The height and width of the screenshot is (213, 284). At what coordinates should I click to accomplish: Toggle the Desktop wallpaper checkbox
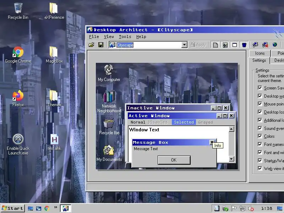(x=260, y=96)
